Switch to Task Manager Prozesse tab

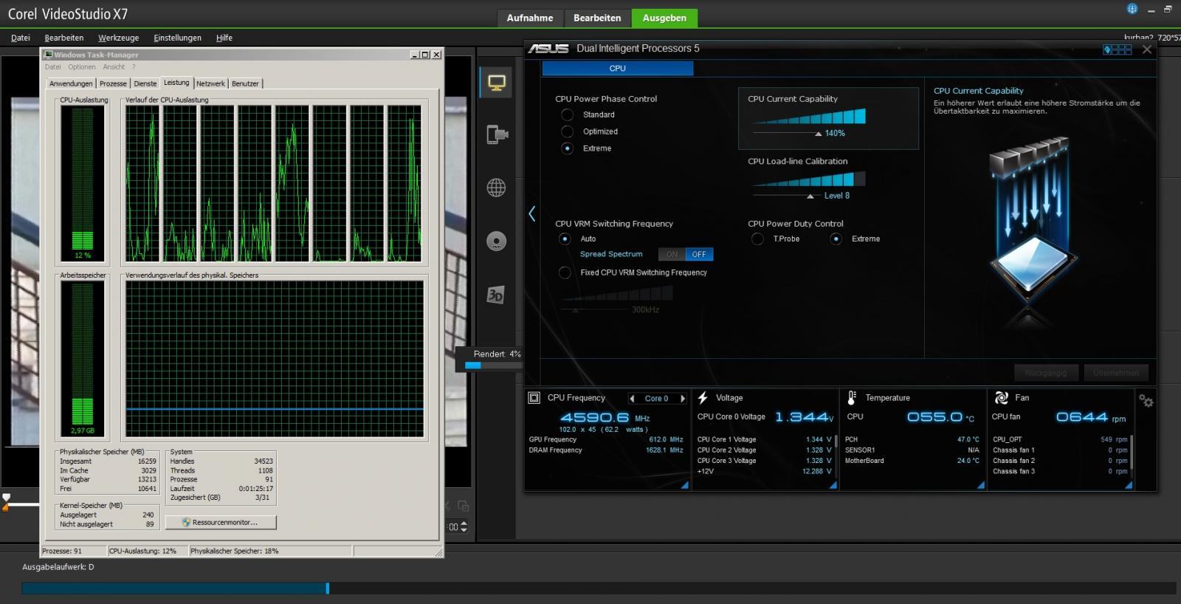[113, 83]
